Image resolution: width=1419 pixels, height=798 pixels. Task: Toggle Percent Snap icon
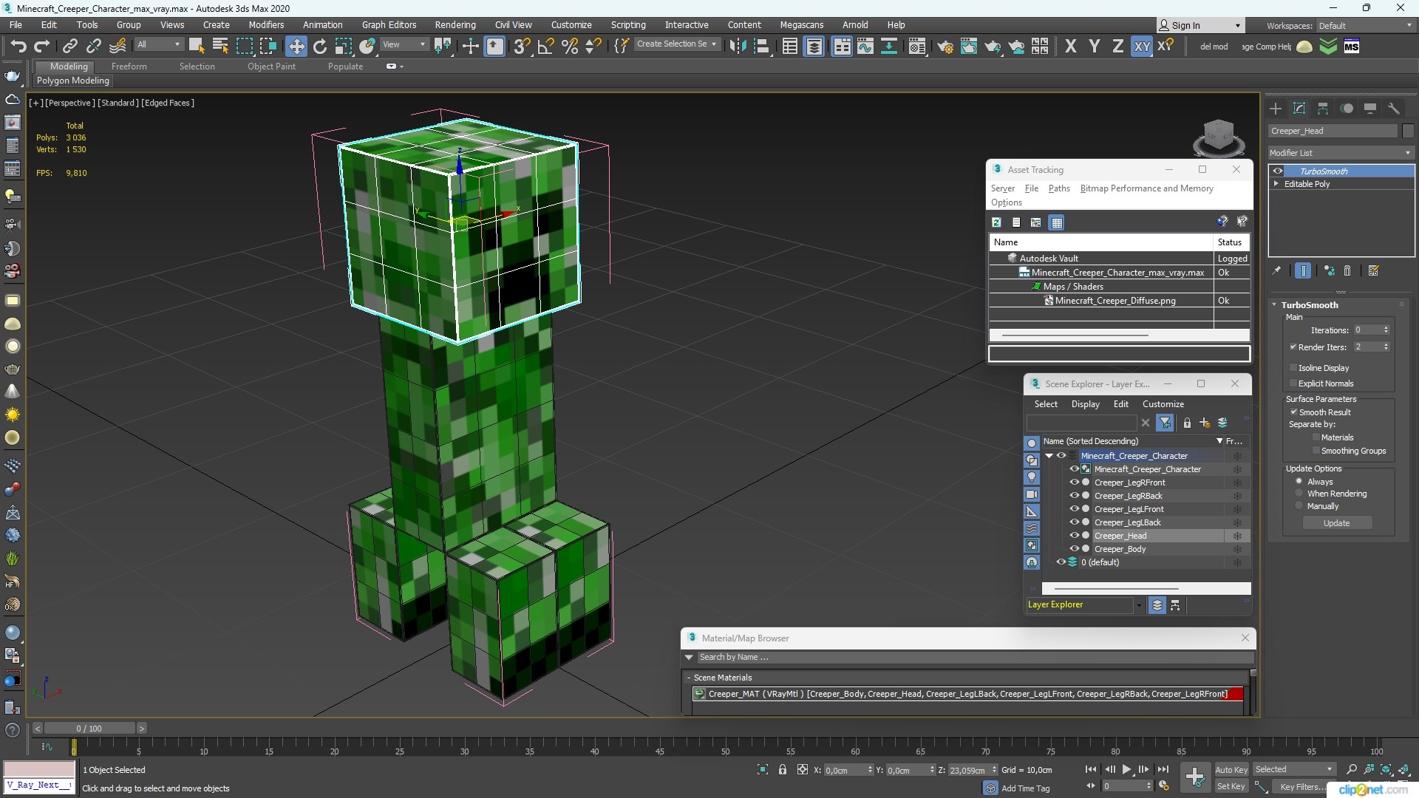pyautogui.click(x=570, y=47)
